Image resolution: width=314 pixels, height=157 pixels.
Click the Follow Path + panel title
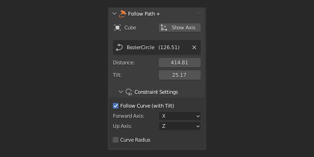[144, 14]
